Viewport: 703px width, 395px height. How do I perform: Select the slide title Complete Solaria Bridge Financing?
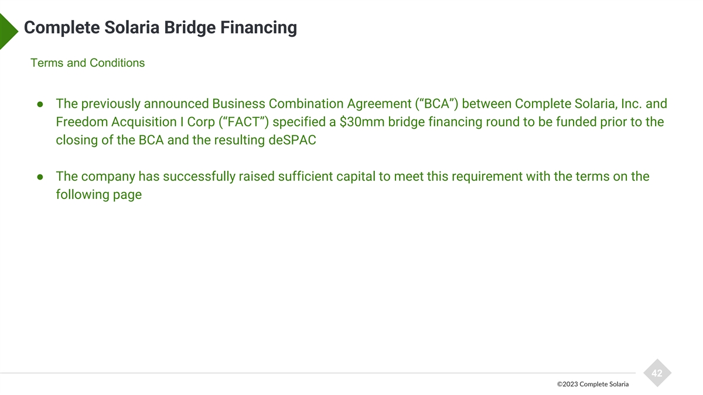[x=161, y=28]
